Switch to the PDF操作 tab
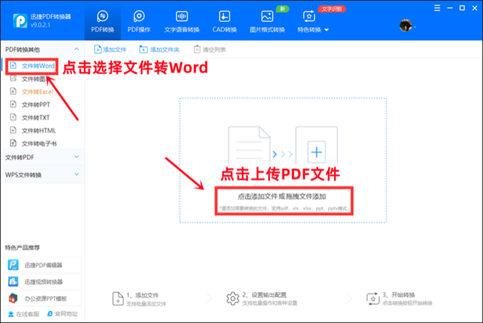This screenshot has height=323, width=483. (x=139, y=22)
